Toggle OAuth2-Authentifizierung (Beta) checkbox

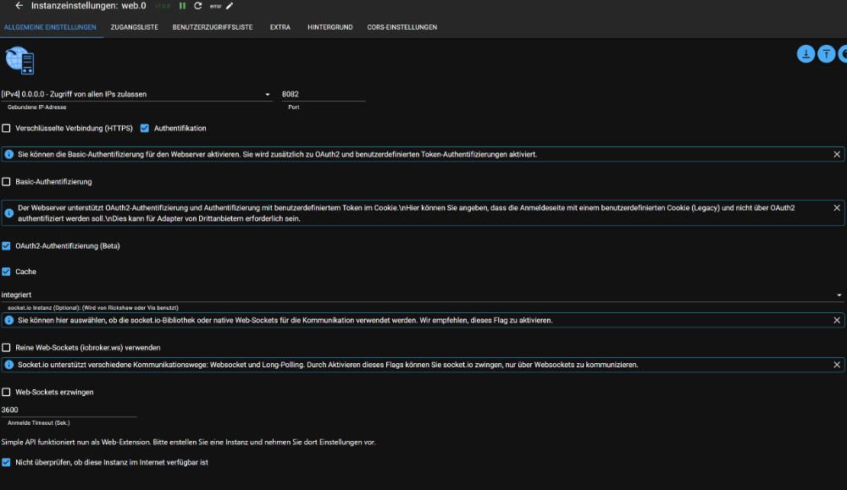point(7,246)
